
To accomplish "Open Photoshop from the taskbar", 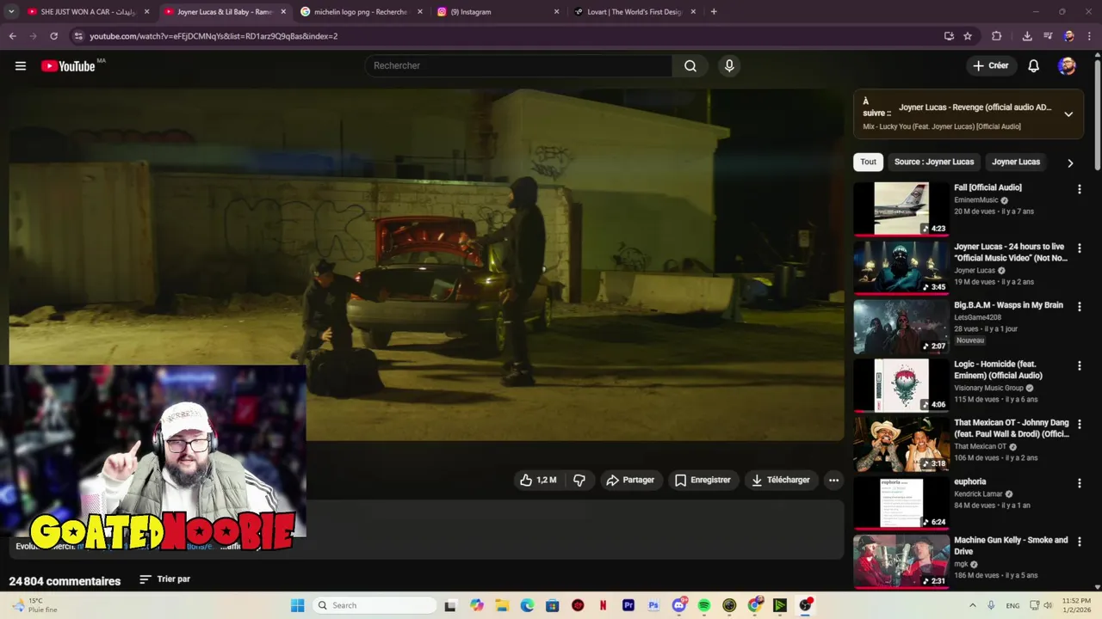I will 653,605.
